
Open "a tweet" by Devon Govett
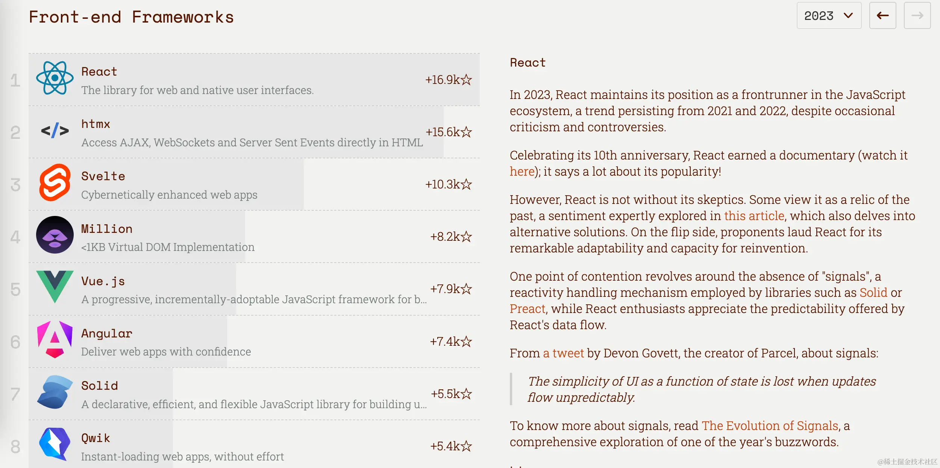point(563,353)
